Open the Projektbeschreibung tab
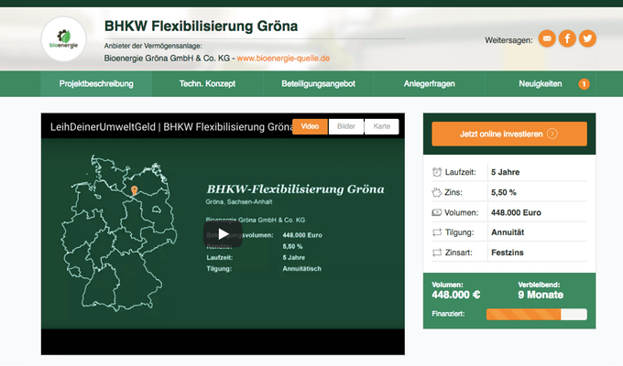The width and height of the screenshot is (623, 366). (x=96, y=84)
